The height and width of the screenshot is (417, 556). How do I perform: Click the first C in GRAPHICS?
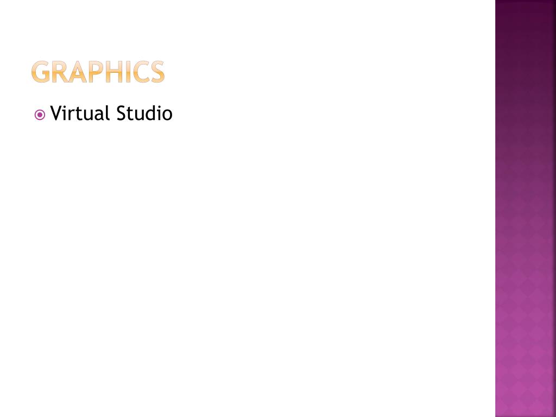141,72
